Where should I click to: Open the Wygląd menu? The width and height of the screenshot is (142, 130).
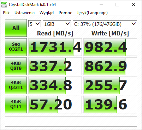[x=47, y=13]
